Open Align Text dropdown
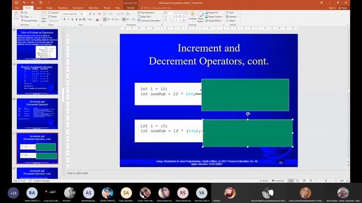The width and height of the screenshot is (362, 203). pyautogui.click(x=145, y=16)
